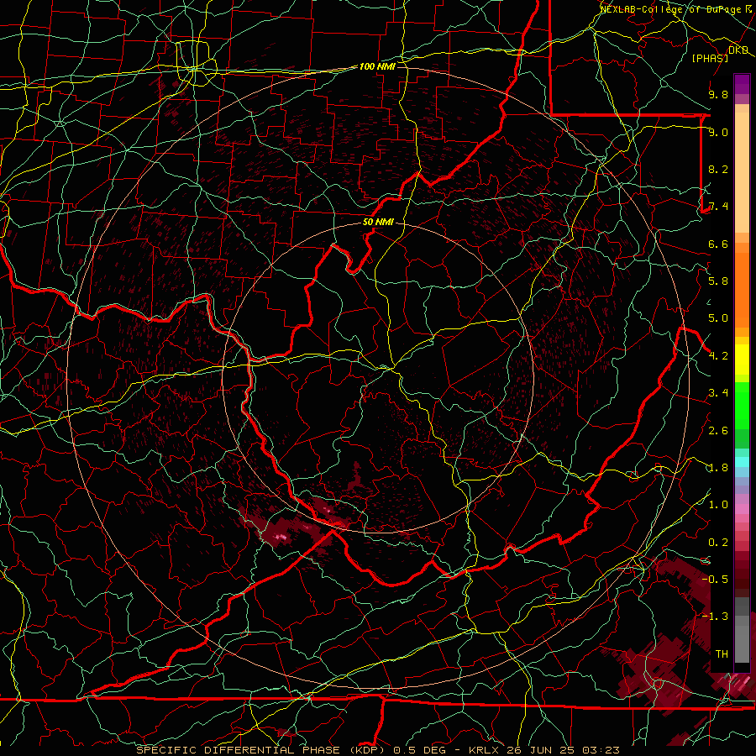Click the 9.0 legend value
The image size is (756, 756).
(718, 132)
